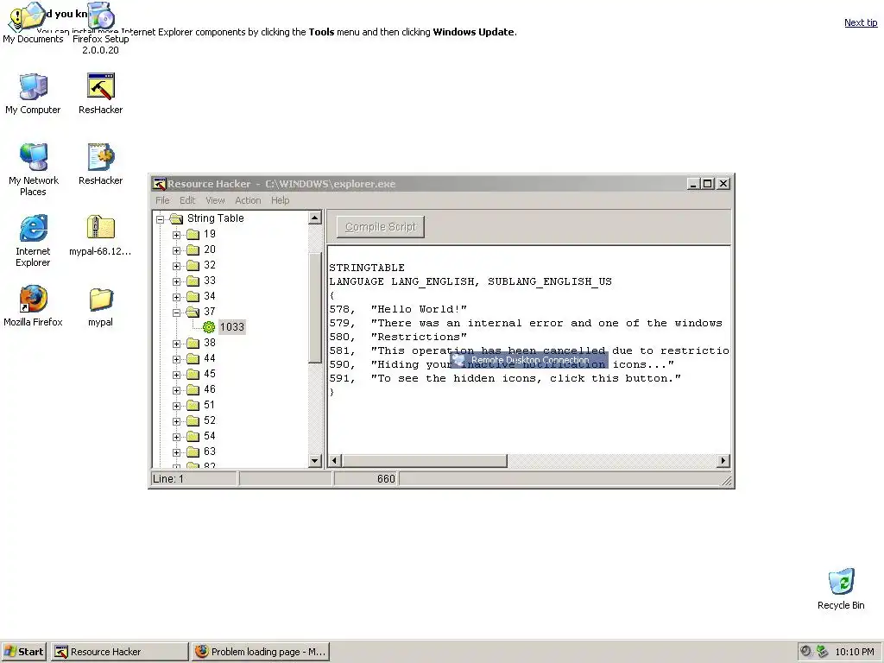The height and width of the screenshot is (663, 884).
Task: Click tree scrollbar up arrow
Action: [315, 218]
